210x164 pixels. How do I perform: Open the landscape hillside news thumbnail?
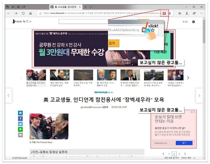83,75
